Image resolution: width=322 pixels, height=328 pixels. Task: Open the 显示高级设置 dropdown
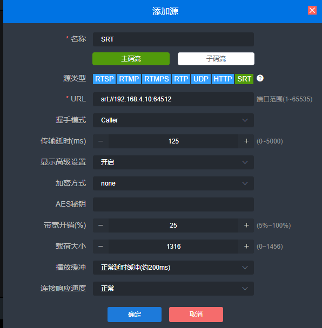coord(173,162)
